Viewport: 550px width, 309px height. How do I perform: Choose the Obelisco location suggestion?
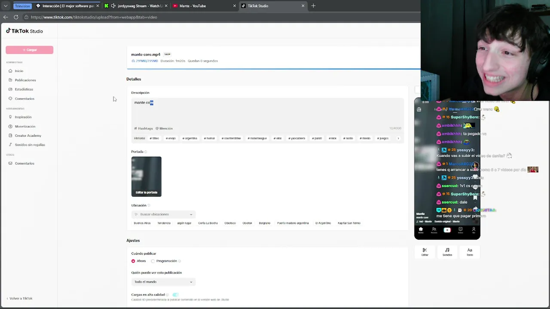click(230, 223)
